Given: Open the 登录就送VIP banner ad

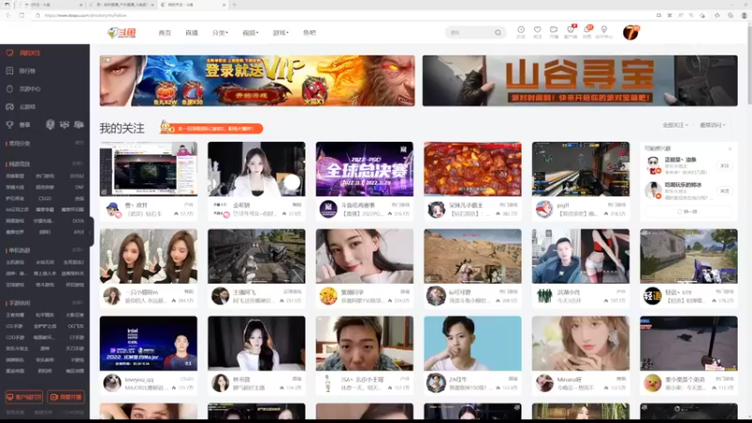Looking at the screenshot, I should click(x=257, y=81).
